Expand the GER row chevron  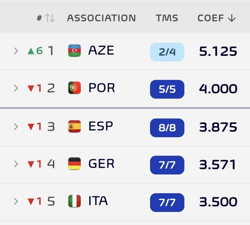16,164
